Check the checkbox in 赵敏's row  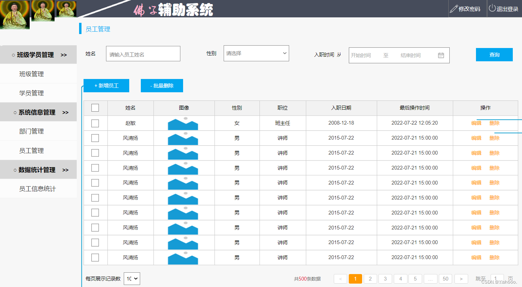tap(95, 123)
